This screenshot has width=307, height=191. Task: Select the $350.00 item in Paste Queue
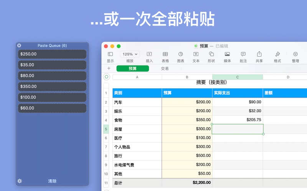[52, 86]
